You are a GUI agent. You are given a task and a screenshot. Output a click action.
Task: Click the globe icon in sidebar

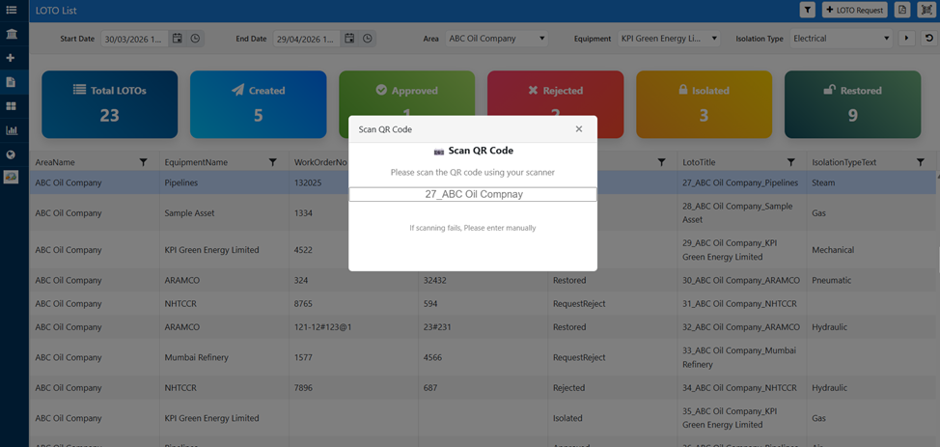11,154
